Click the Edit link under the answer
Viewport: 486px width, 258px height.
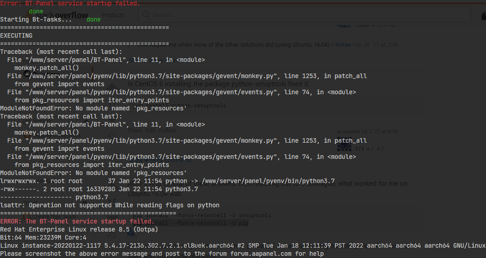[x=150, y=130]
